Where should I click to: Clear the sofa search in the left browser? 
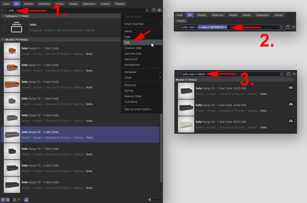[147, 10]
